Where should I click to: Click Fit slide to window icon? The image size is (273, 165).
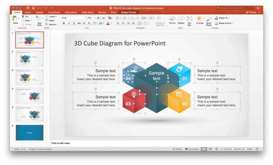[257, 149]
